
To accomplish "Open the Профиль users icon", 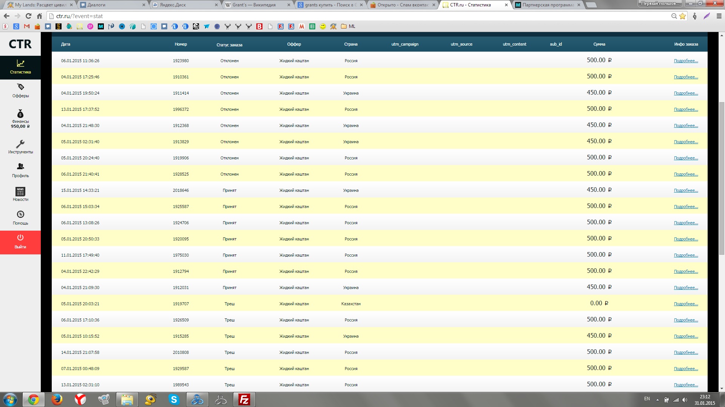I will point(20,167).
